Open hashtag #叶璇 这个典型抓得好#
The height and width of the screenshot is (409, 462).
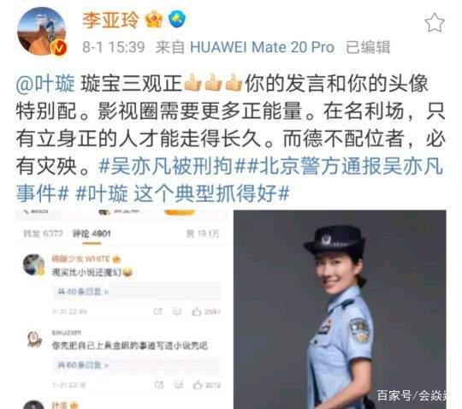click(x=183, y=194)
